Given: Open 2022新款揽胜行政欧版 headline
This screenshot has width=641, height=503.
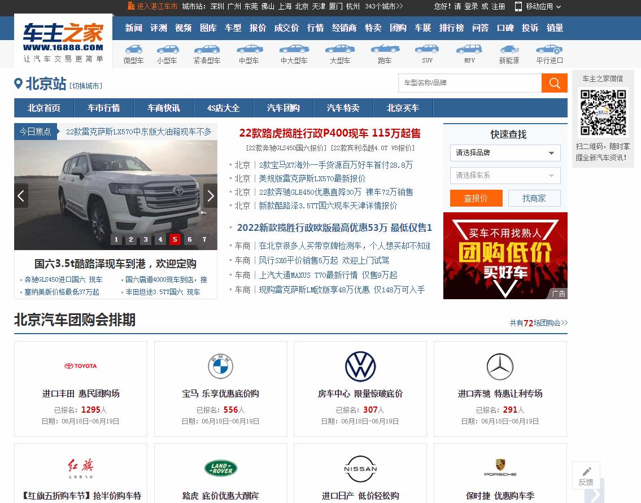Looking at the screenshot, I should click(334, 228).
